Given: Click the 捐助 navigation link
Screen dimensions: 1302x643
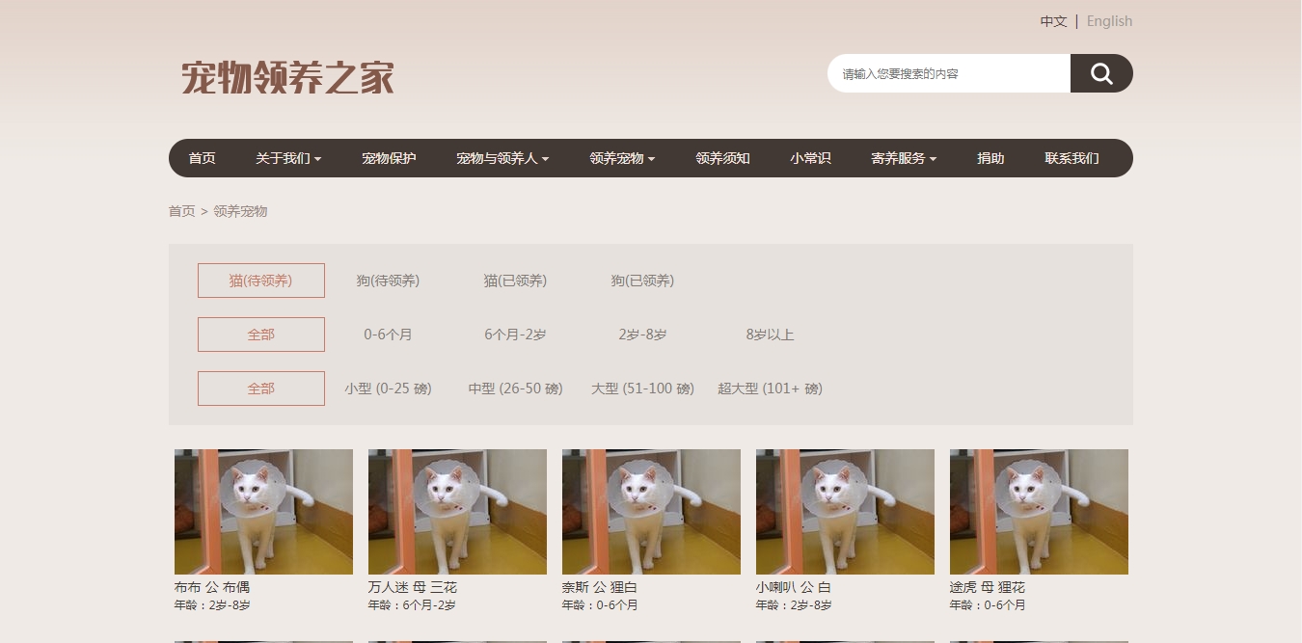Looking at the screenshot, I should coord(990,158).
